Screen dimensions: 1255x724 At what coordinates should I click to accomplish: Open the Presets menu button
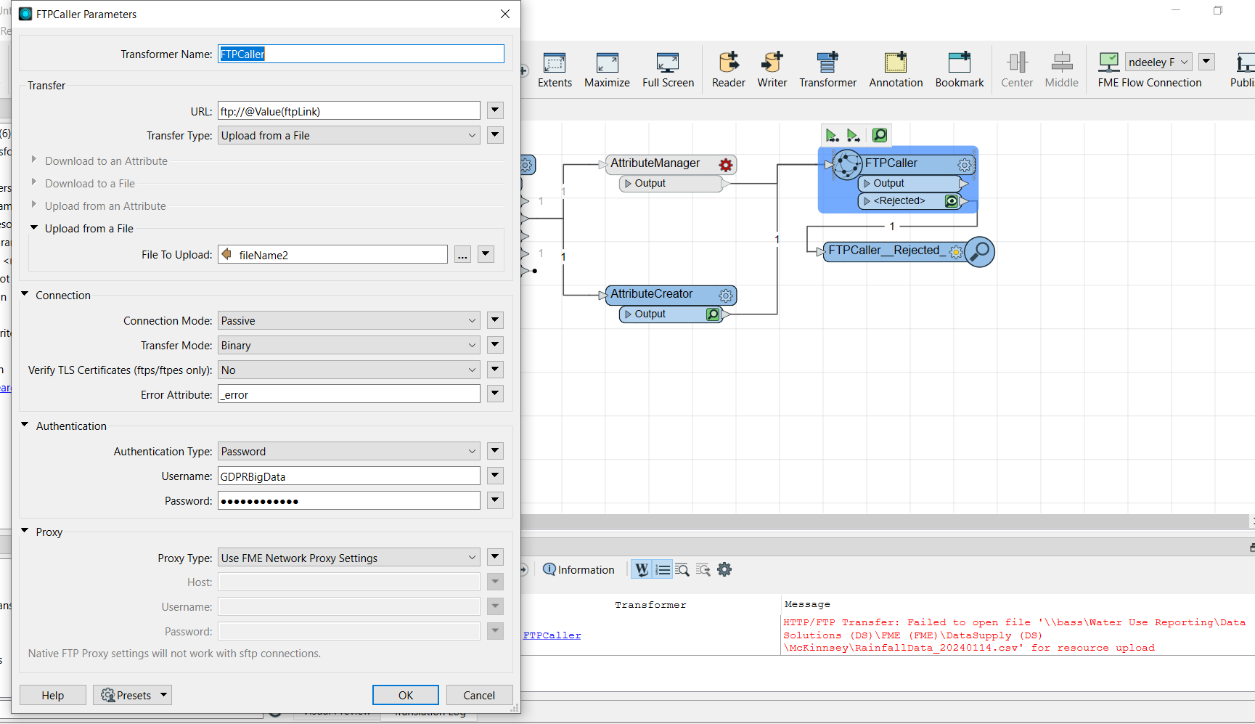(132, 696)
